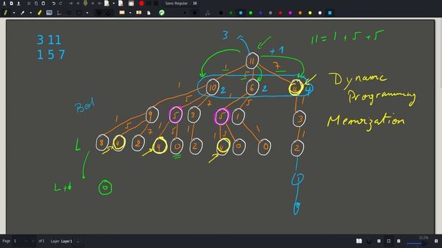Screen dimensions: 442x248
Task: Click the Delete page icon
Action: [x=121, y=3]
